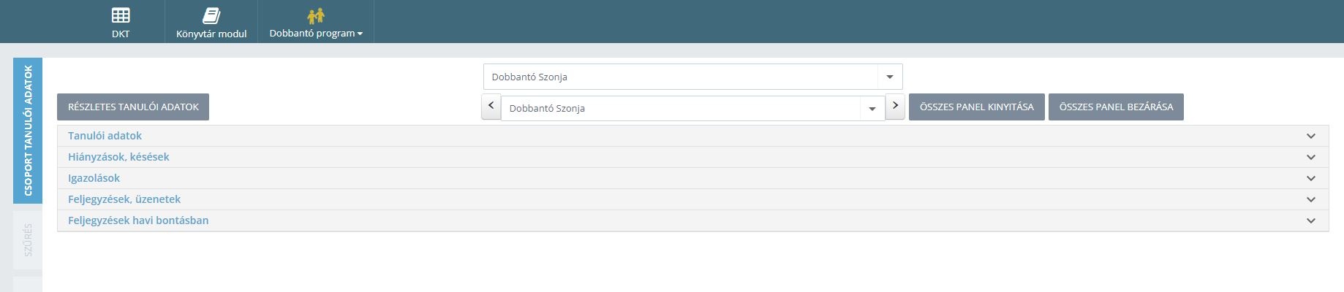Switch to Szűrés side tab
1344x292 pixels.
click(x=28, y=240)
